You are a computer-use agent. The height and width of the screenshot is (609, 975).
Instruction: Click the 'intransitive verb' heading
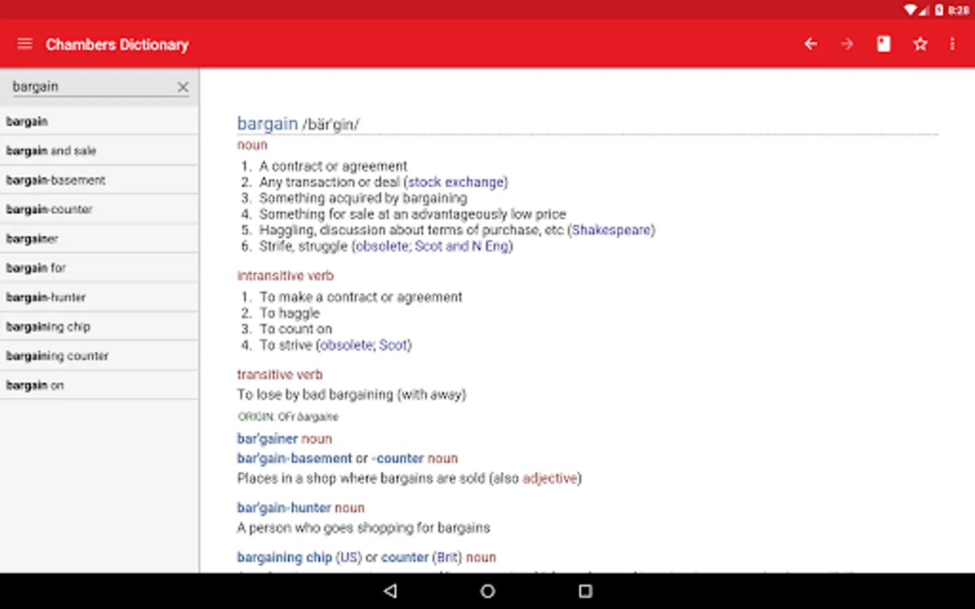(x=285, y=275)
